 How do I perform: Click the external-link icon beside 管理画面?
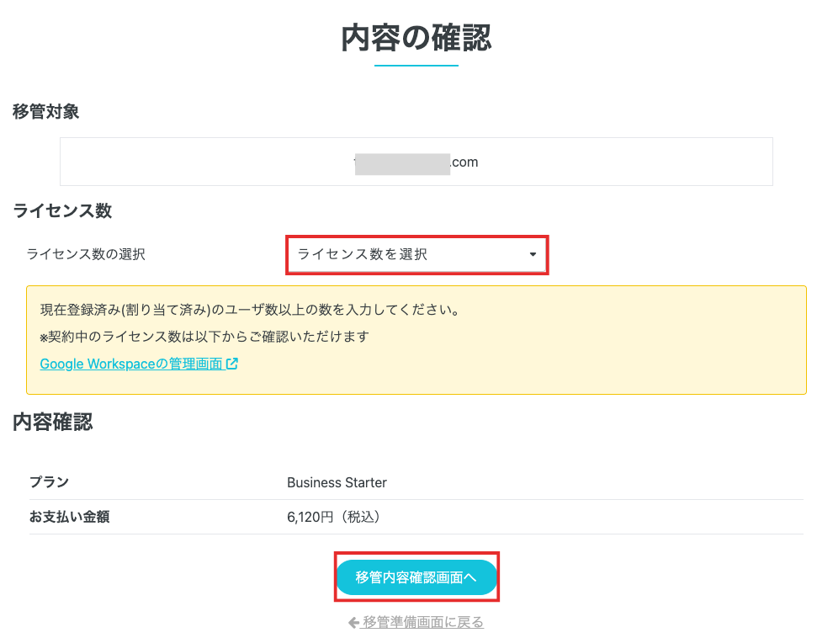(x=232, y=364)
